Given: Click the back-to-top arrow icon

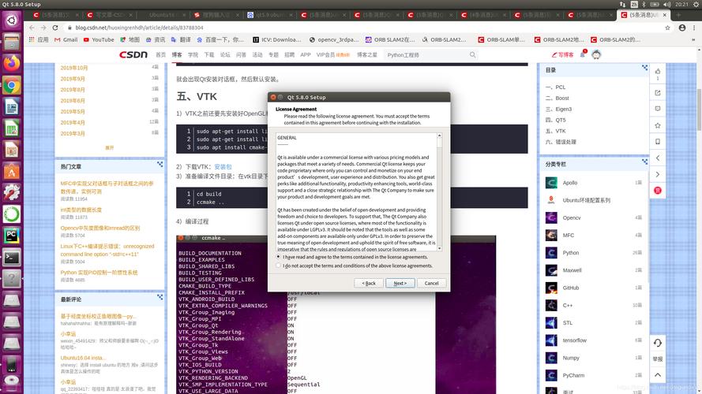Looking at the screenshot, I should point(658,375).
